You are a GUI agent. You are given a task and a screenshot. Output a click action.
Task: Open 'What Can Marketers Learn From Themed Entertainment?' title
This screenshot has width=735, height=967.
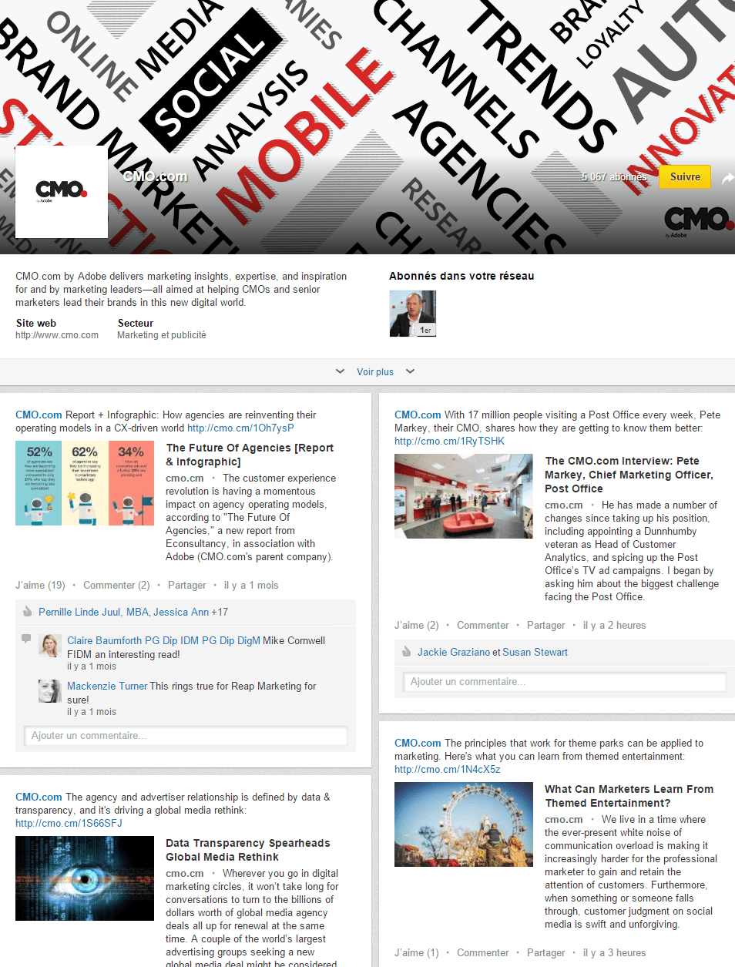pyautogui.click(x=629, y=796)
